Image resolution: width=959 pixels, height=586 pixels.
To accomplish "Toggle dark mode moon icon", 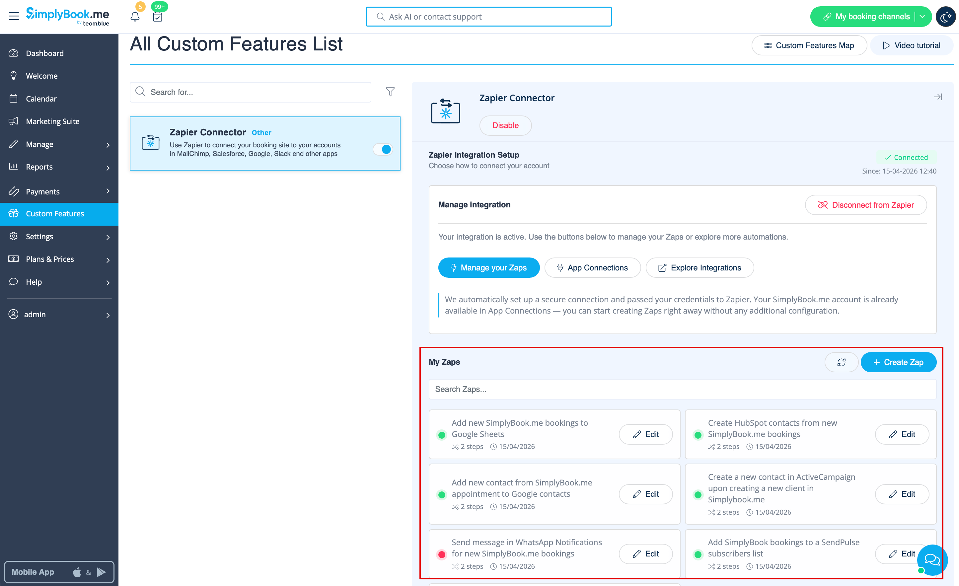I will (x=945, y=17).
